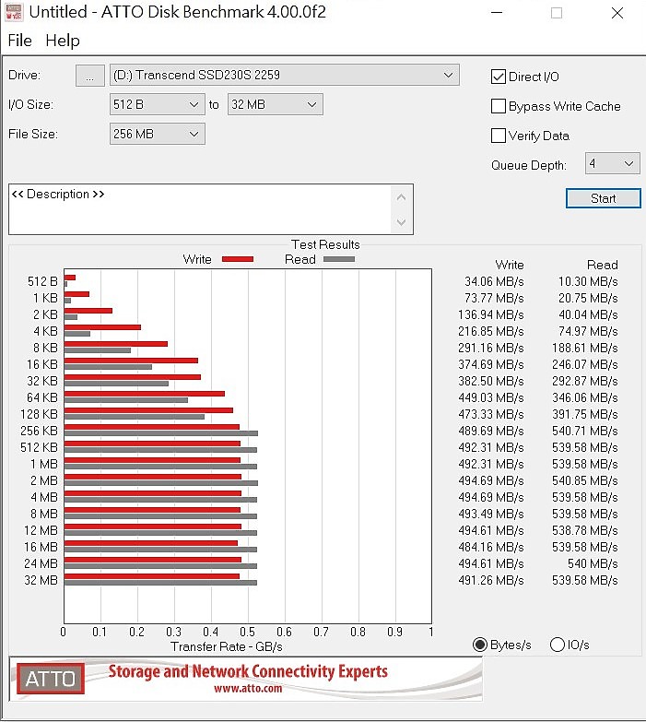Click the 540 MB/s read value
The image size is (646, 722).
coord(593,563)
